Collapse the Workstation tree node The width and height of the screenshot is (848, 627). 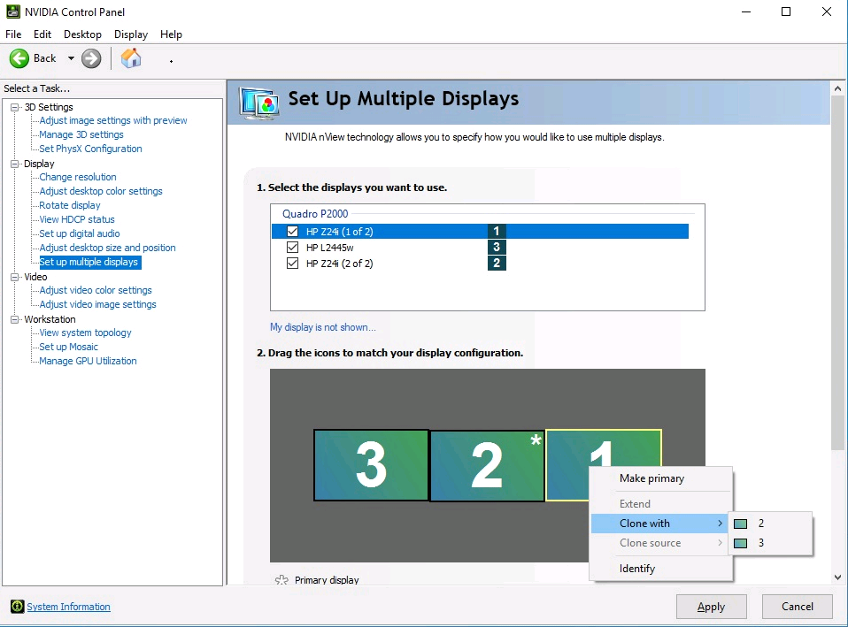tap(14, 319)
